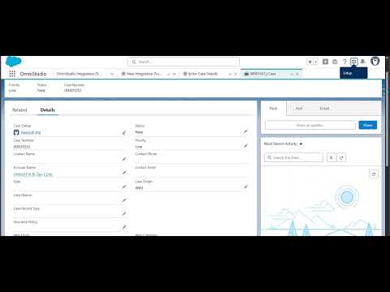Click the Priority value Low in Details

tap(139, 147)
